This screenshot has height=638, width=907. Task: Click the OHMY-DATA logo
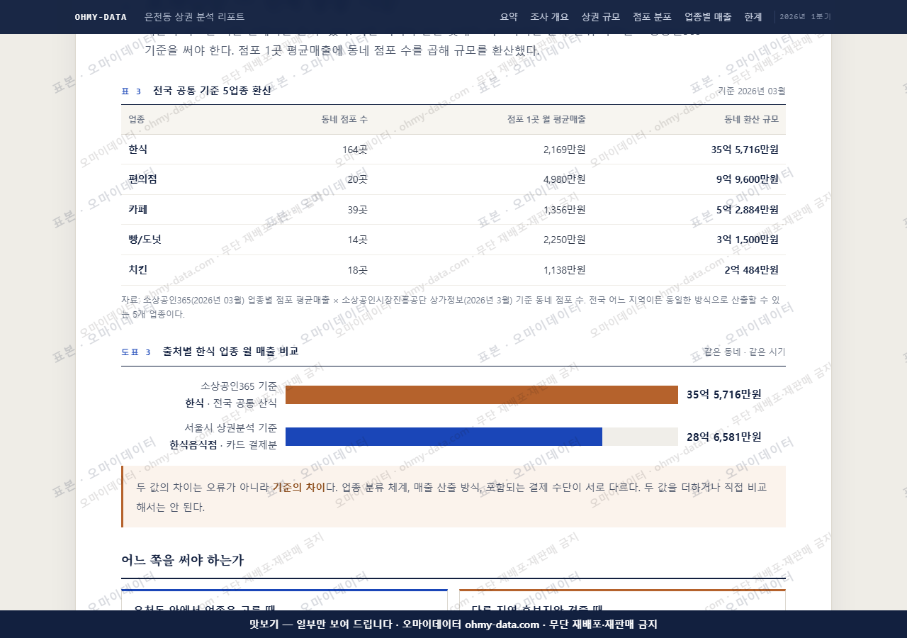(x=101, y=17)
